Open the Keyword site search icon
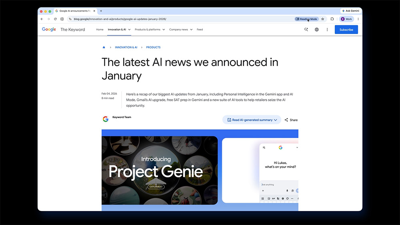Screen dimensions: 400x225 pyautogui.click(x=306, y=30)
